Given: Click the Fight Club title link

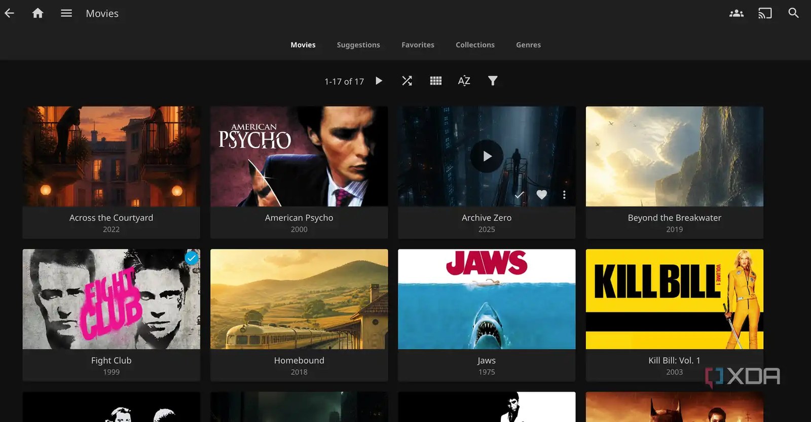Looking at the screenshot, I should [x=112, y=360].
